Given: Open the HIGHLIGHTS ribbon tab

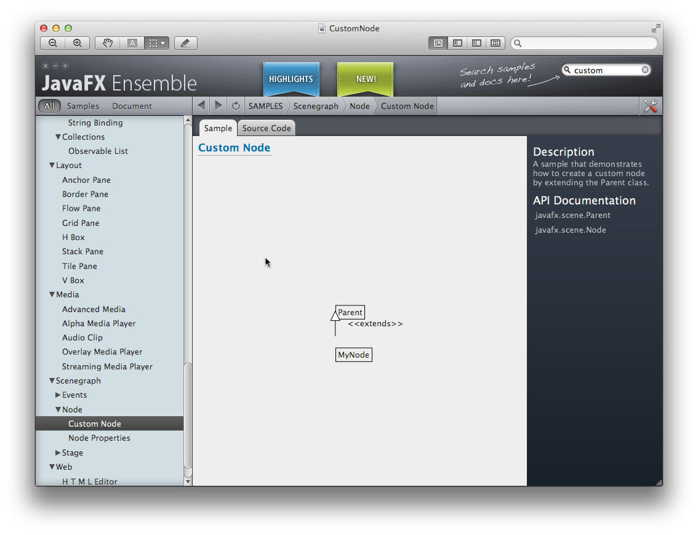Looking at the screenshot, I should (291, 79).
